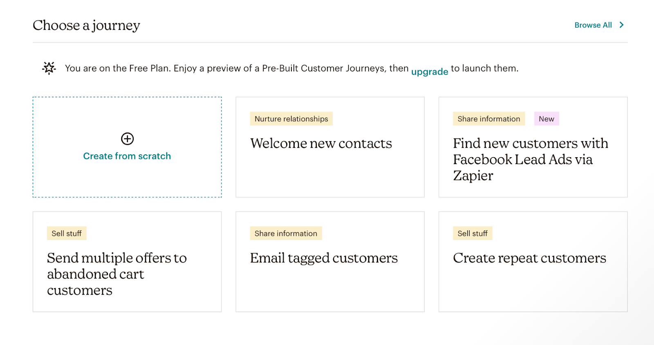654x345 pixels.
Task: Select the Create from scratch label
Action: pyautogui.click(x=127, y=156)
